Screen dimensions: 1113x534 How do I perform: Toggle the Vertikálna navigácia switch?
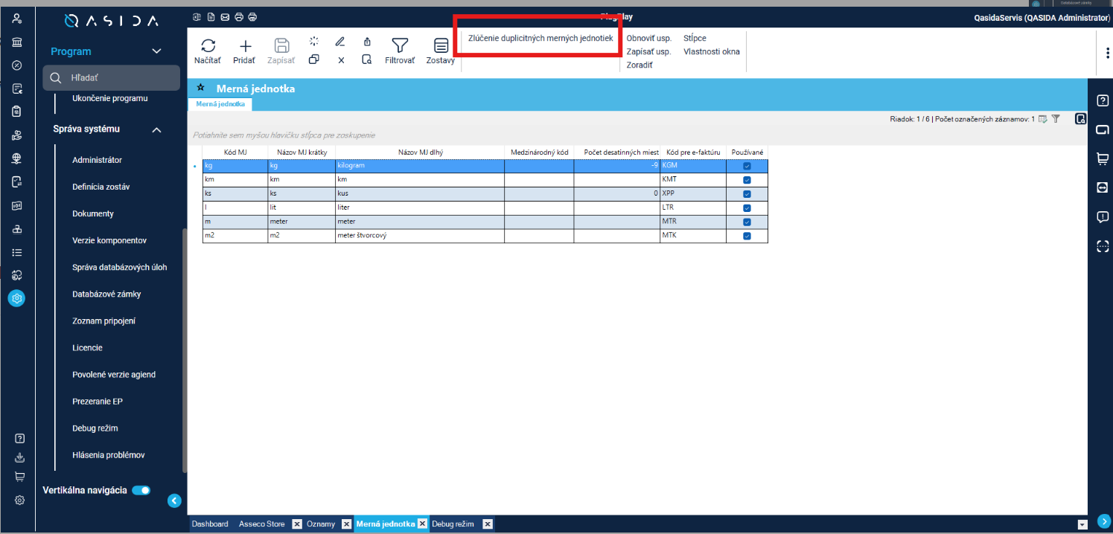tap(141, 490)
